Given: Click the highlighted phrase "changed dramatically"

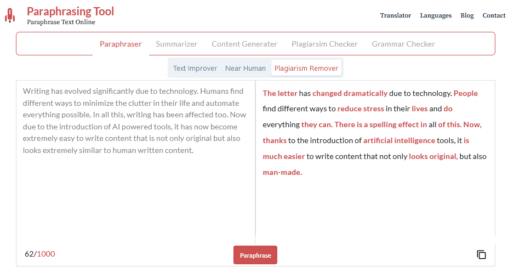Looking at the screenshot, I should pyautogui.click(x=350, y=93).
